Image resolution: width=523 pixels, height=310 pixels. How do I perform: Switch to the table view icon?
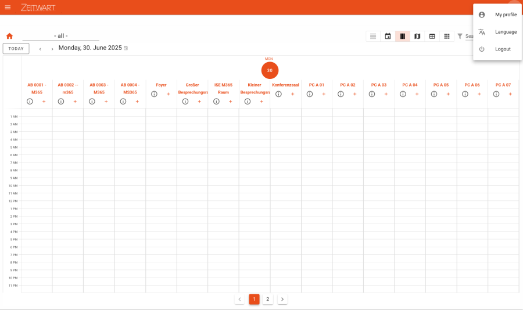point(432,36)
